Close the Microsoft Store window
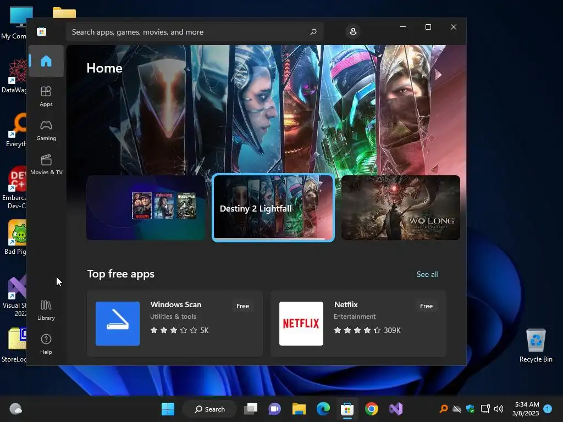 [x=454, y=27]
